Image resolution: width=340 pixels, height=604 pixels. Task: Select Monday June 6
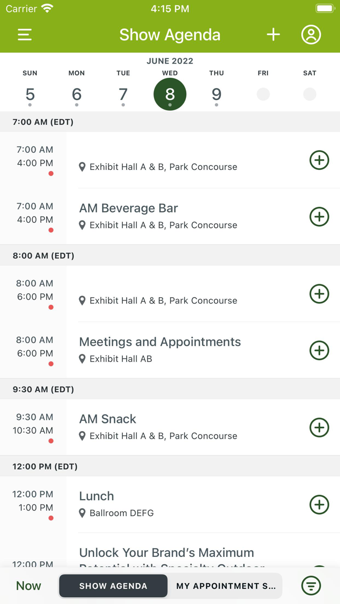[x=77, y=94]
